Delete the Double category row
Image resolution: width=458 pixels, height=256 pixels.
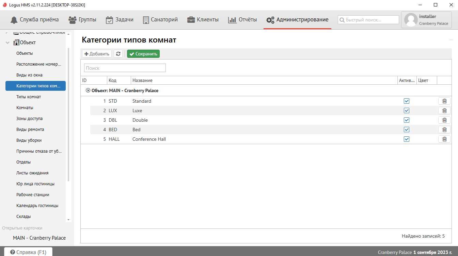coord(444,120)
